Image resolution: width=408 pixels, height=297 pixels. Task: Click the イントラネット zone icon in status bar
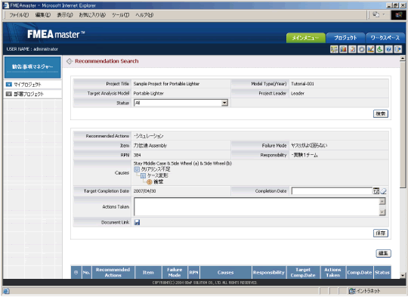coord(352,291)
